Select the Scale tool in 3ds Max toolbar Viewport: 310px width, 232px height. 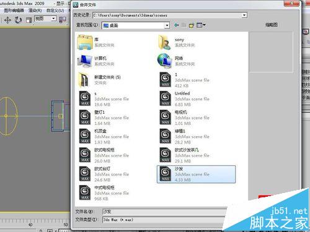[x=29, y=20]
